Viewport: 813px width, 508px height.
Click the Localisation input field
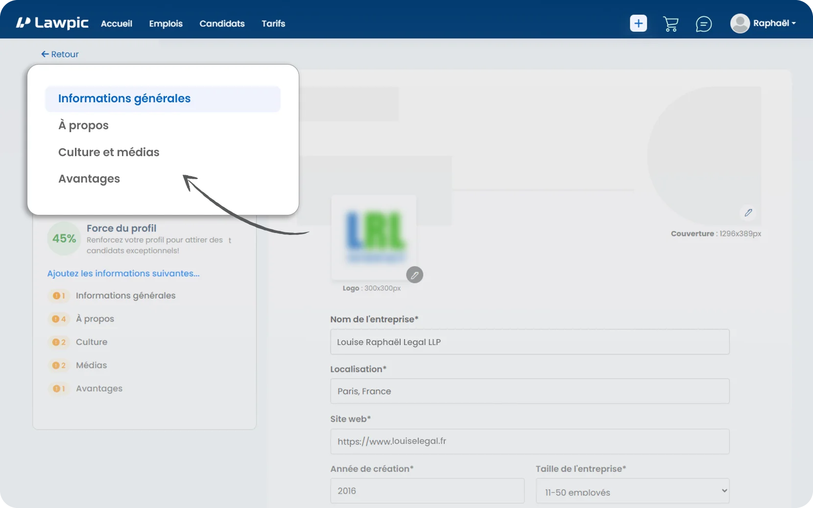pyautogui.click(x=530, y=391)
